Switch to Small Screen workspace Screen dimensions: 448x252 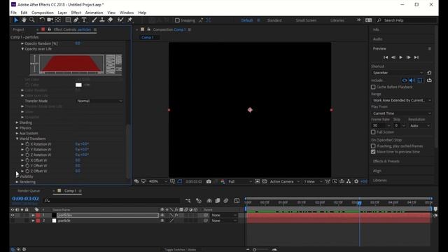coord(306,20)
